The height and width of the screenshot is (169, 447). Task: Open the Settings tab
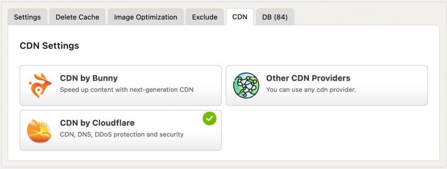(x=28, y=17)
